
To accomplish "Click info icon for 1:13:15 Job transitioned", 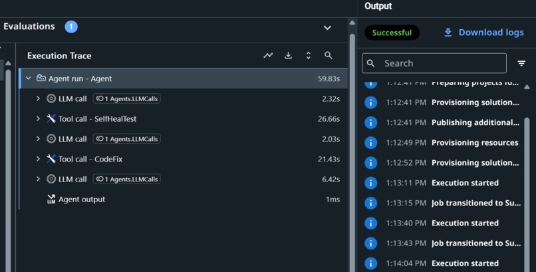I will point(371,203).
